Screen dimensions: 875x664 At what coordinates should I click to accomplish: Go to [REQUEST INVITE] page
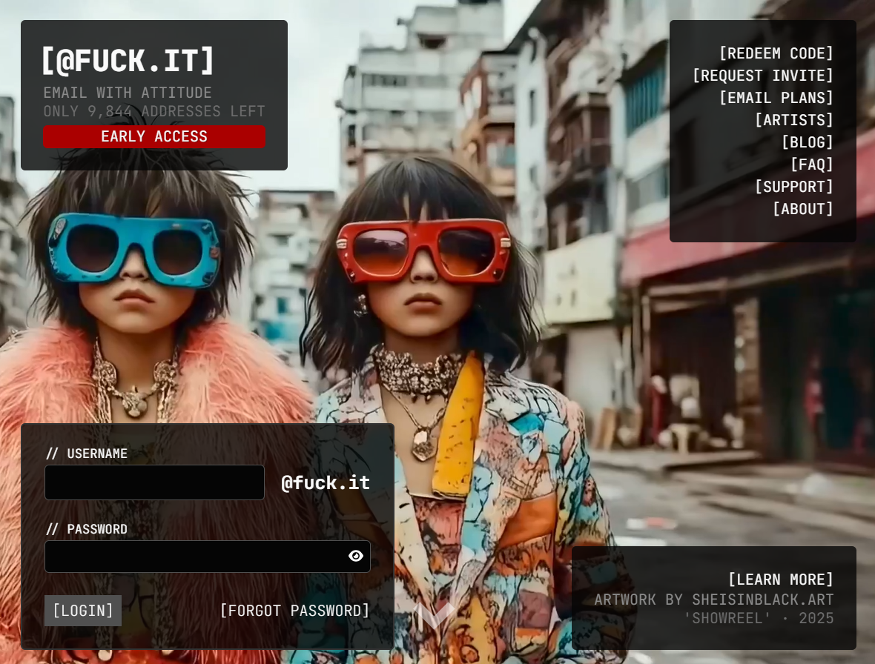click(762, 76)
